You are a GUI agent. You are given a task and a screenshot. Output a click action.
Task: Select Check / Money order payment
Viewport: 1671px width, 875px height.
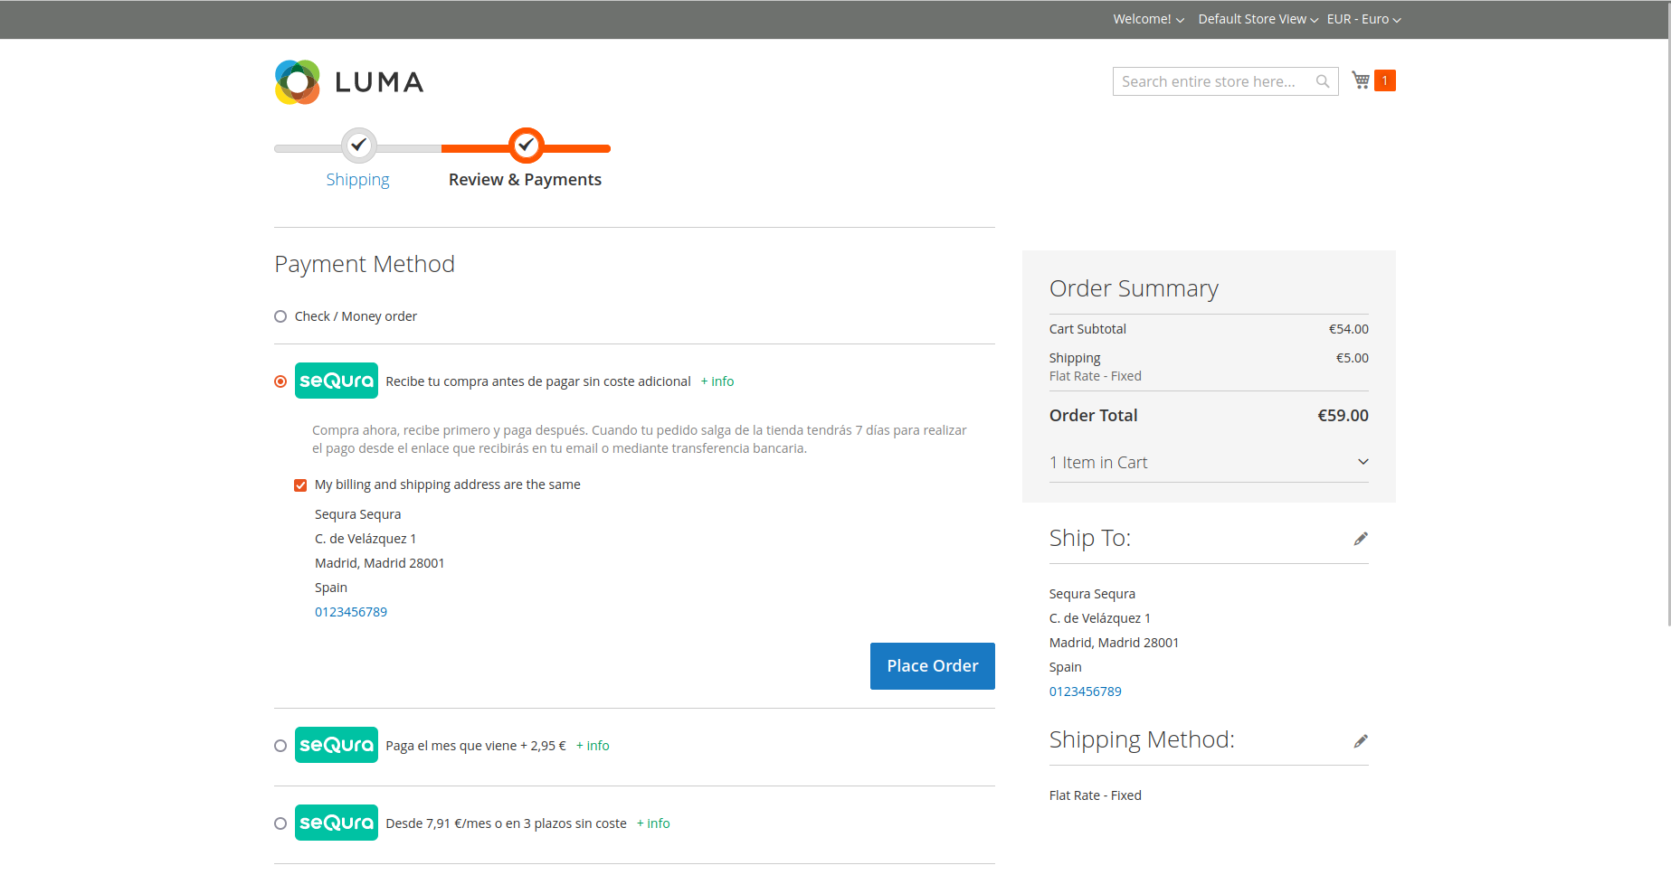click(280, 316)
